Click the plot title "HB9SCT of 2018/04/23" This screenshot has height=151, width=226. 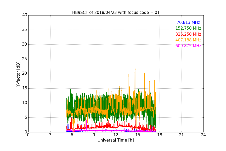[x=116, y=13]
